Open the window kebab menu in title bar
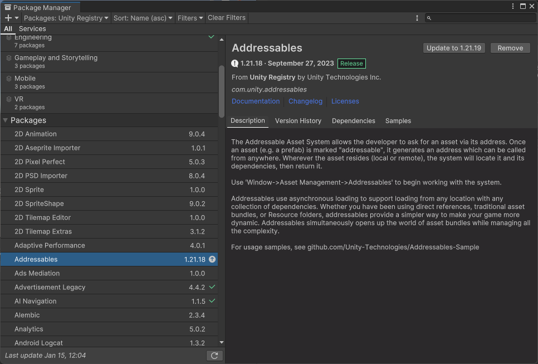The height and width of the screenshot is (364, 538). (x=512, y=6)
